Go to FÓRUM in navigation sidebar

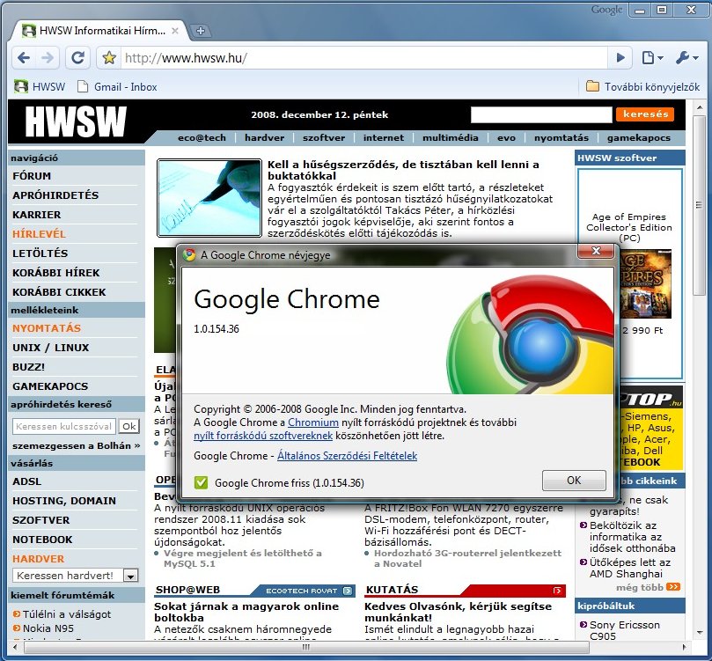pyautogui.click(x=32, y=176)
